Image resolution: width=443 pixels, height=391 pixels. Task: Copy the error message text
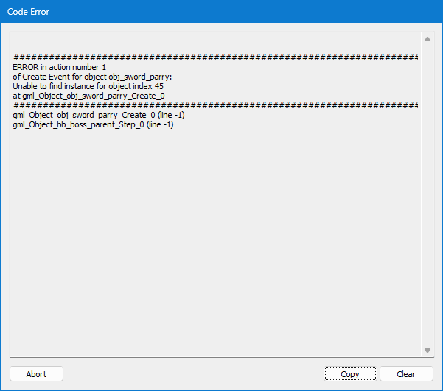coord(350,374)
